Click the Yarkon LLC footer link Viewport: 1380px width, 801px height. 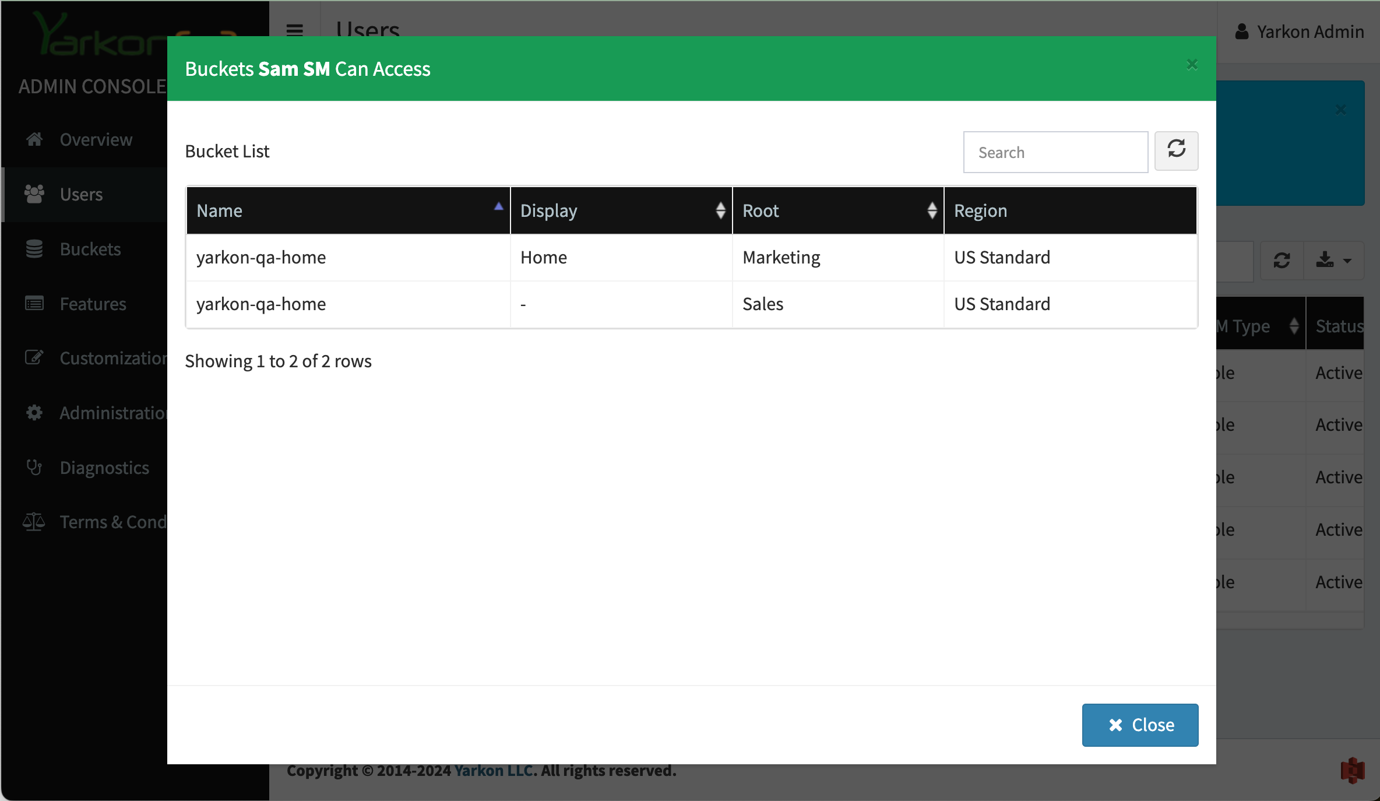[x=493, y=771]
